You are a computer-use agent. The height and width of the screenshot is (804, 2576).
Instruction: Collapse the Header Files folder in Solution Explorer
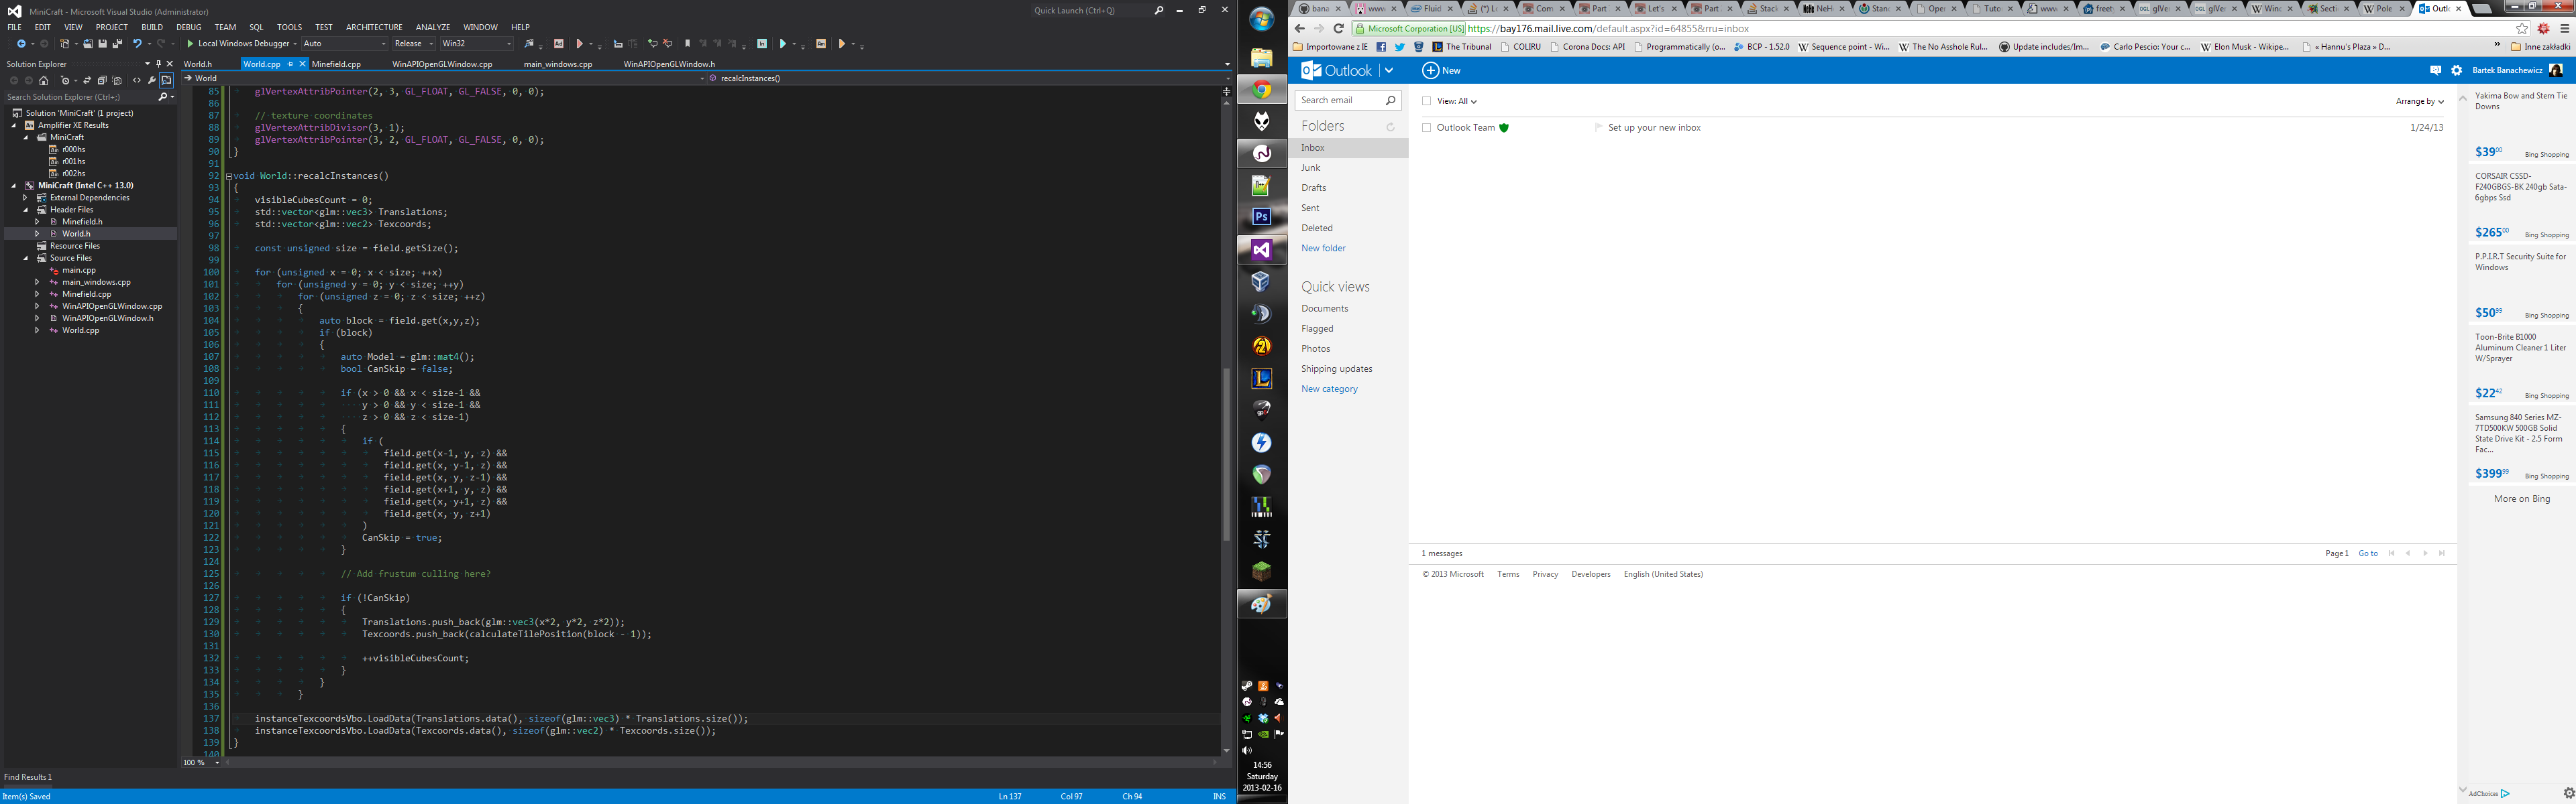[x=26, y=210]
